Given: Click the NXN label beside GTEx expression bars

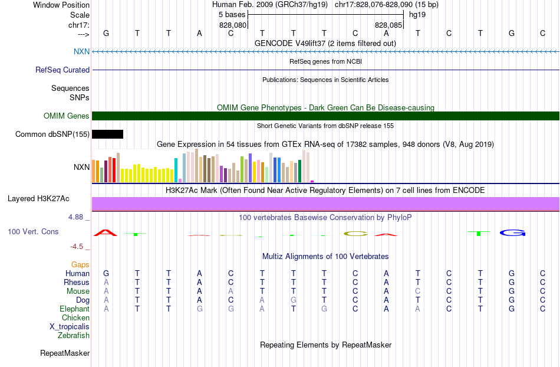Looking at the screenshot, I should coord(81,167).
